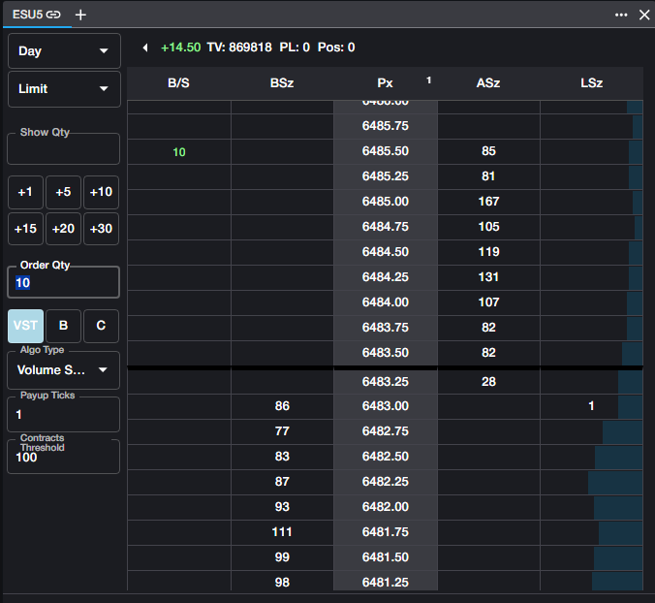The width and height of the screenshot is (655, 603).
Task: Click the Px column header
Action: click(x=386, y=83)
